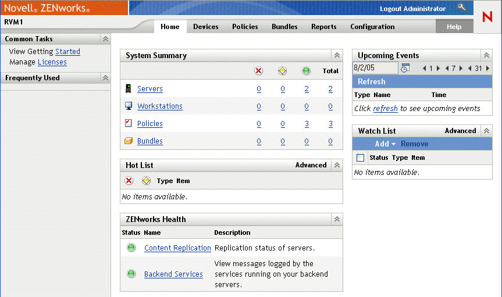This screenshot has height=297, width=502.
Task: Open the Servers link in System Summary
Action: [x=150, y=89]
